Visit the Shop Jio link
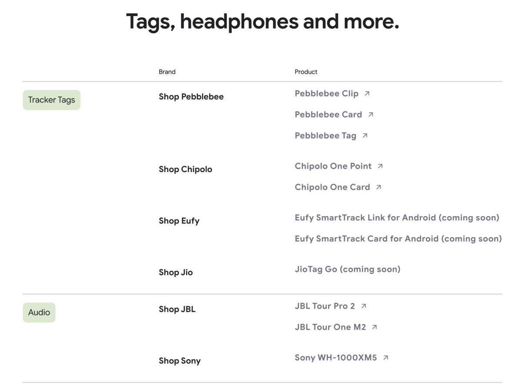The height and width of the screenshot is (392, 522). pyautogui.click(x=175, y=272)
